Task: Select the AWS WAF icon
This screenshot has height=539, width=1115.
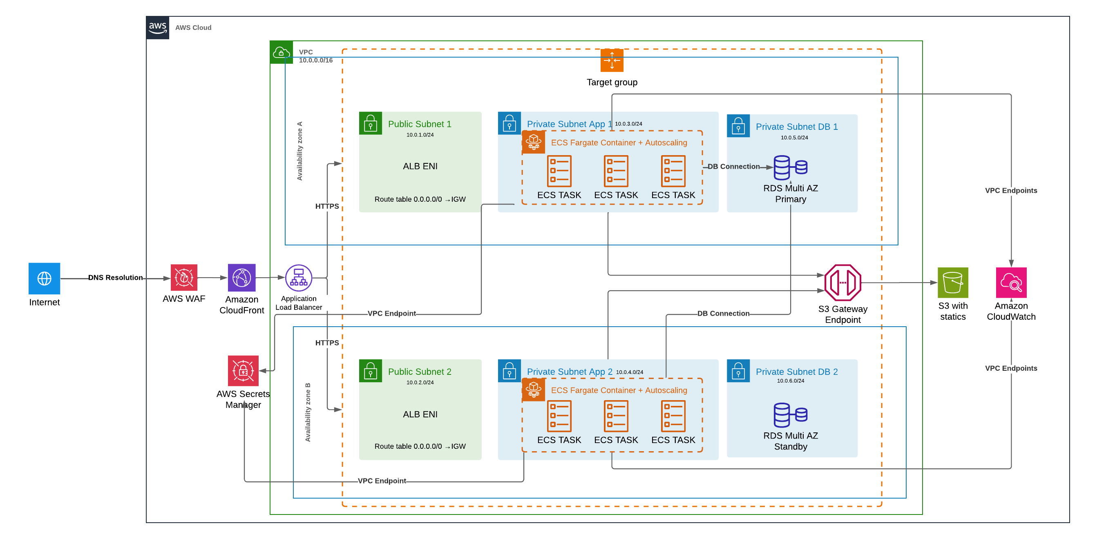Action: point(184,278)
